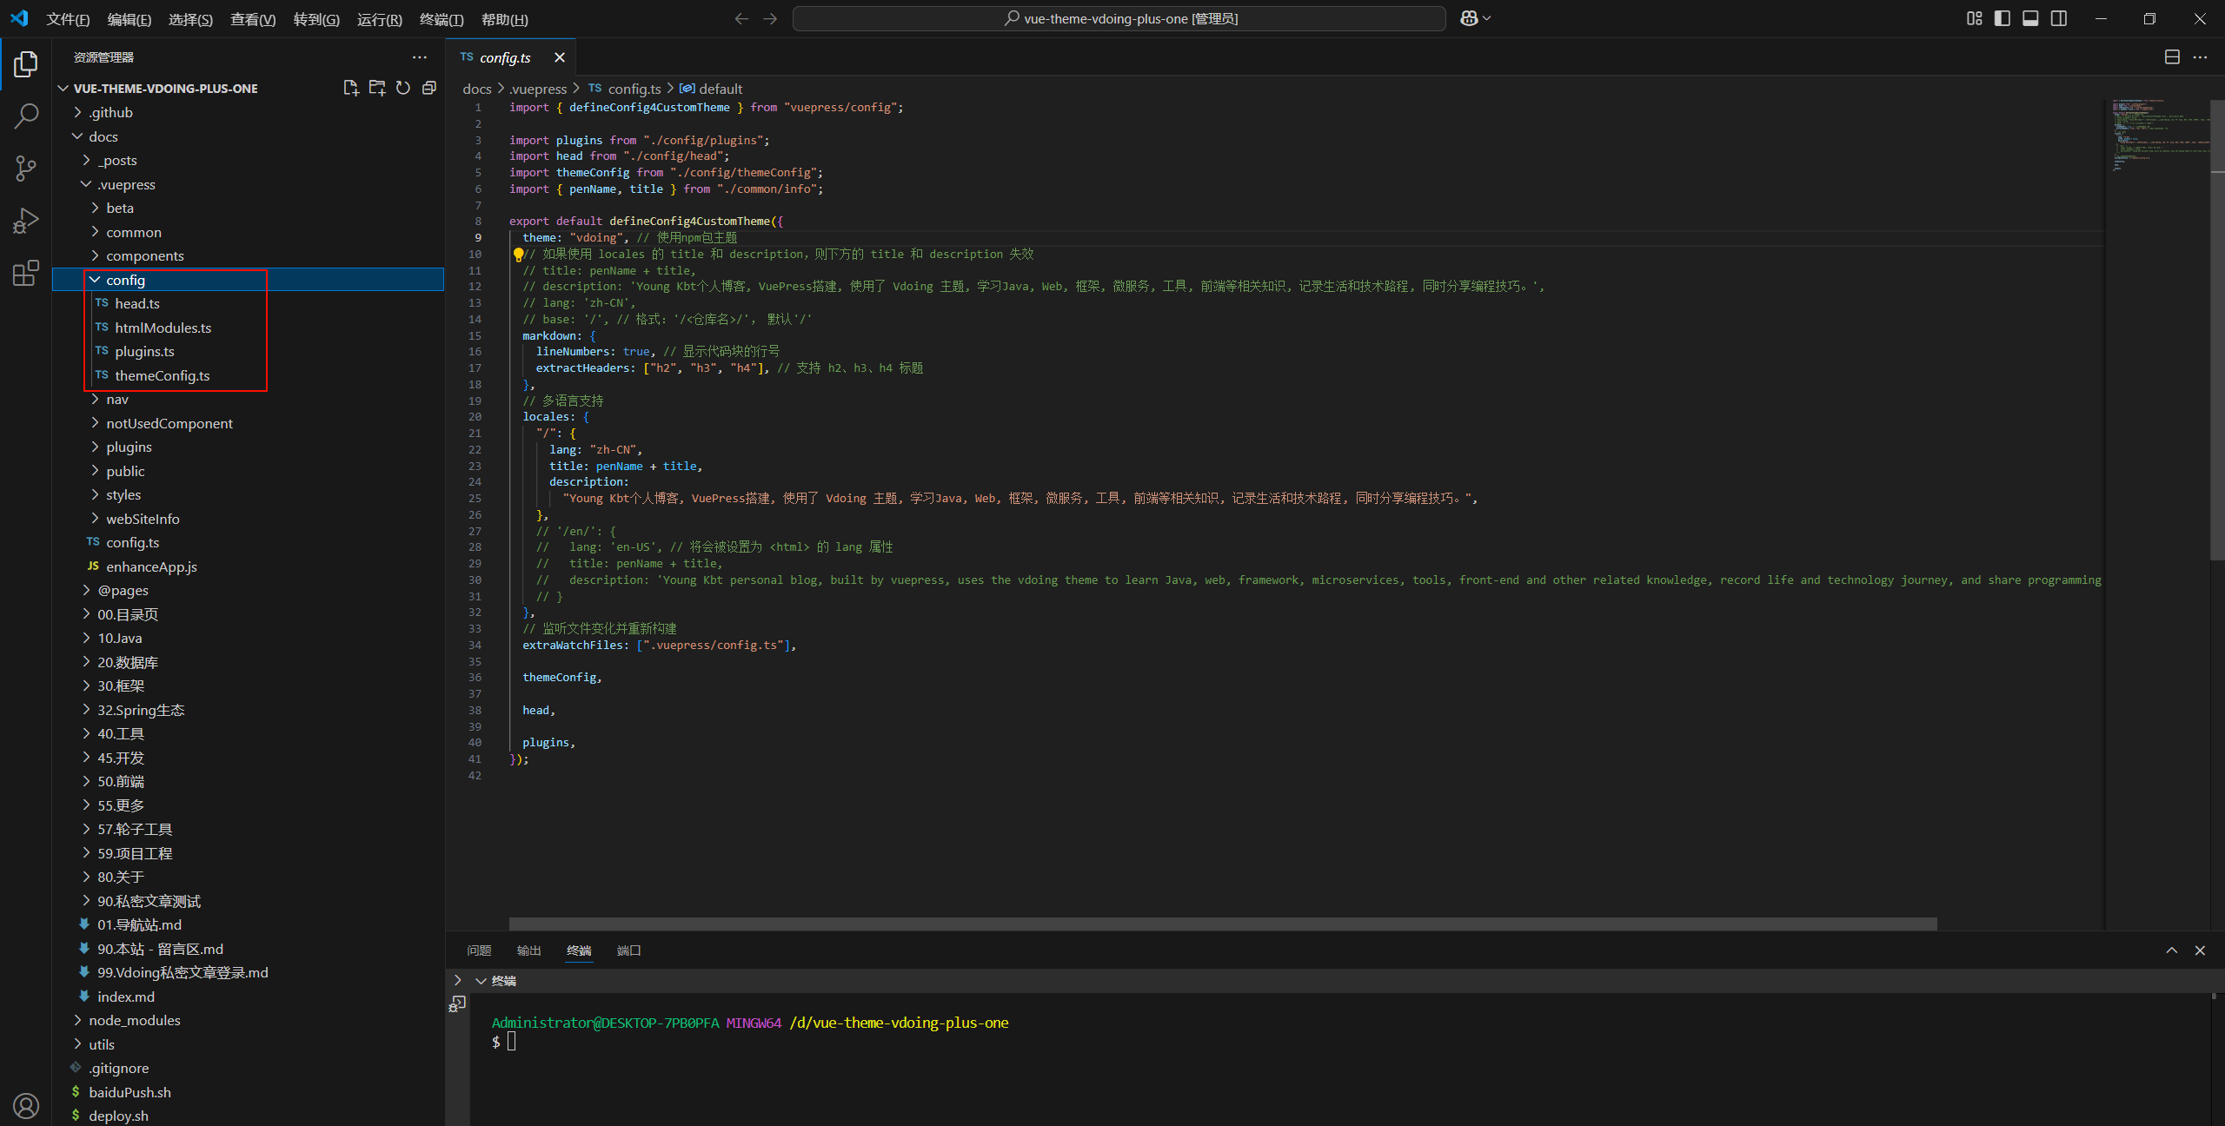This screenshot has height=1126, width=2225.
Task: Refresh the explorer file tree
Action: point(403,88)
